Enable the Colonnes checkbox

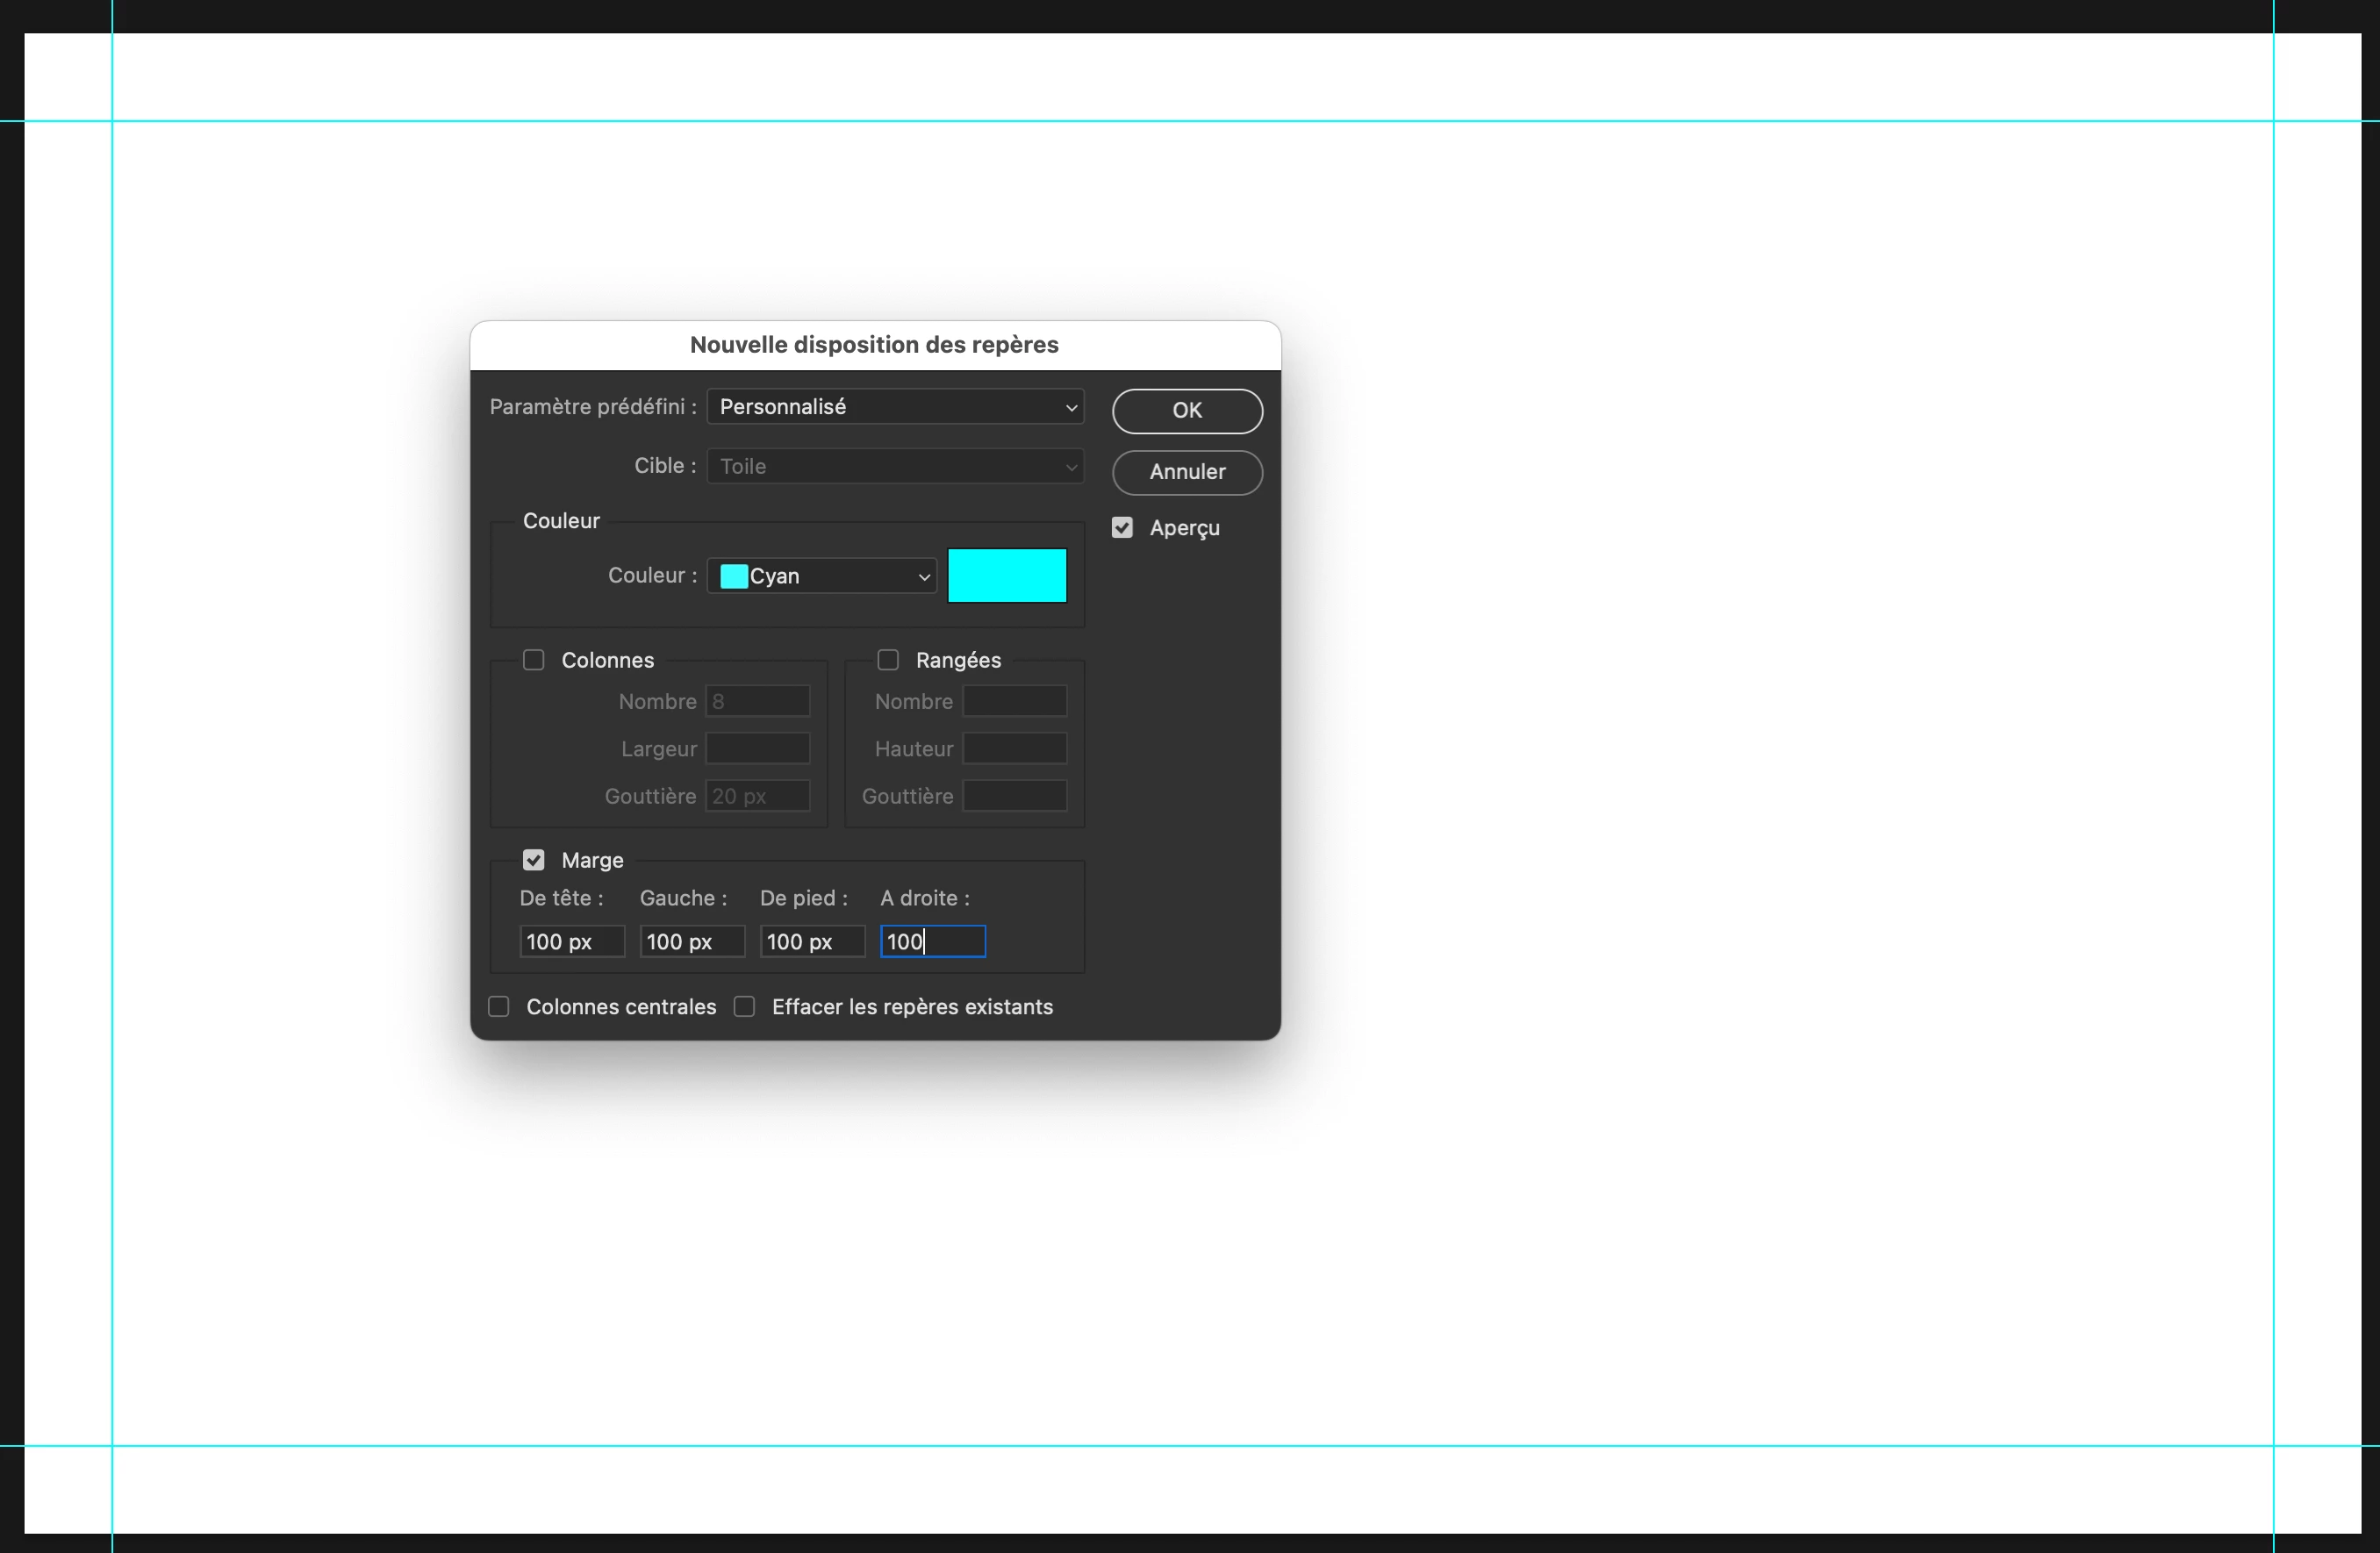[533, 660]
